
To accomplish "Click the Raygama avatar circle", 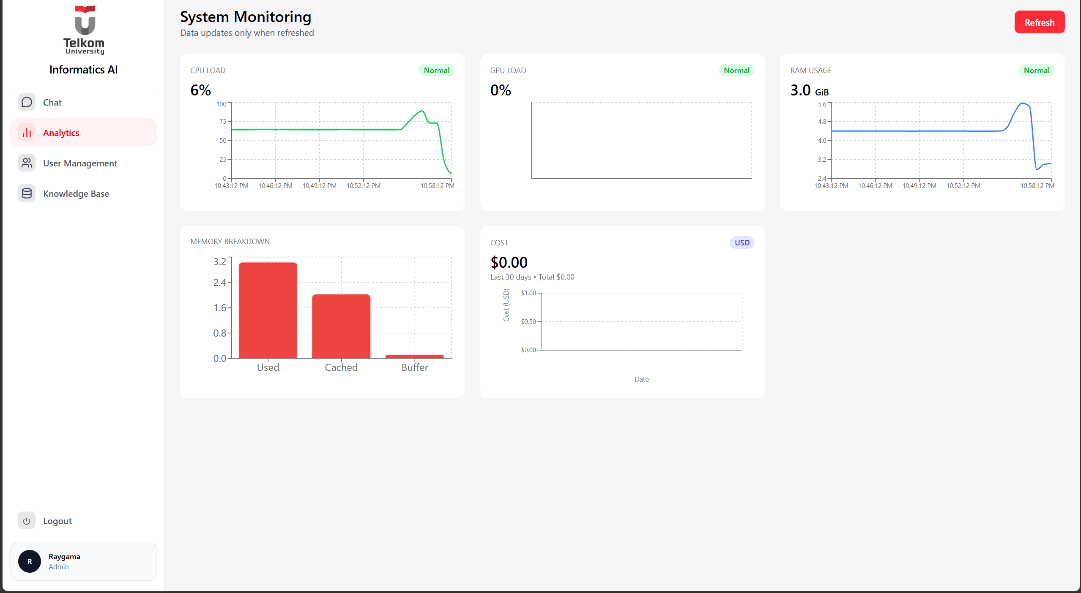I will click(x=30, y=561).
